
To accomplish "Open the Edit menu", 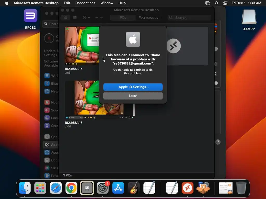I will click(x=67, y=3).
